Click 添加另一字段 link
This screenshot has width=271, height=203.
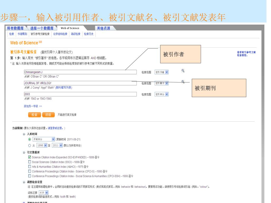(33, 106)
